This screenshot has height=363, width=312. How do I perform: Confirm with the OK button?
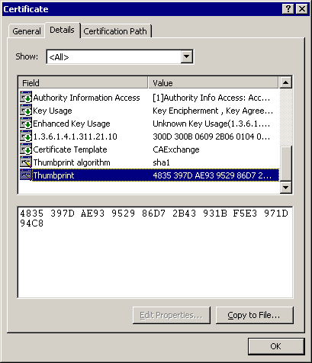[x=276, y=346]
